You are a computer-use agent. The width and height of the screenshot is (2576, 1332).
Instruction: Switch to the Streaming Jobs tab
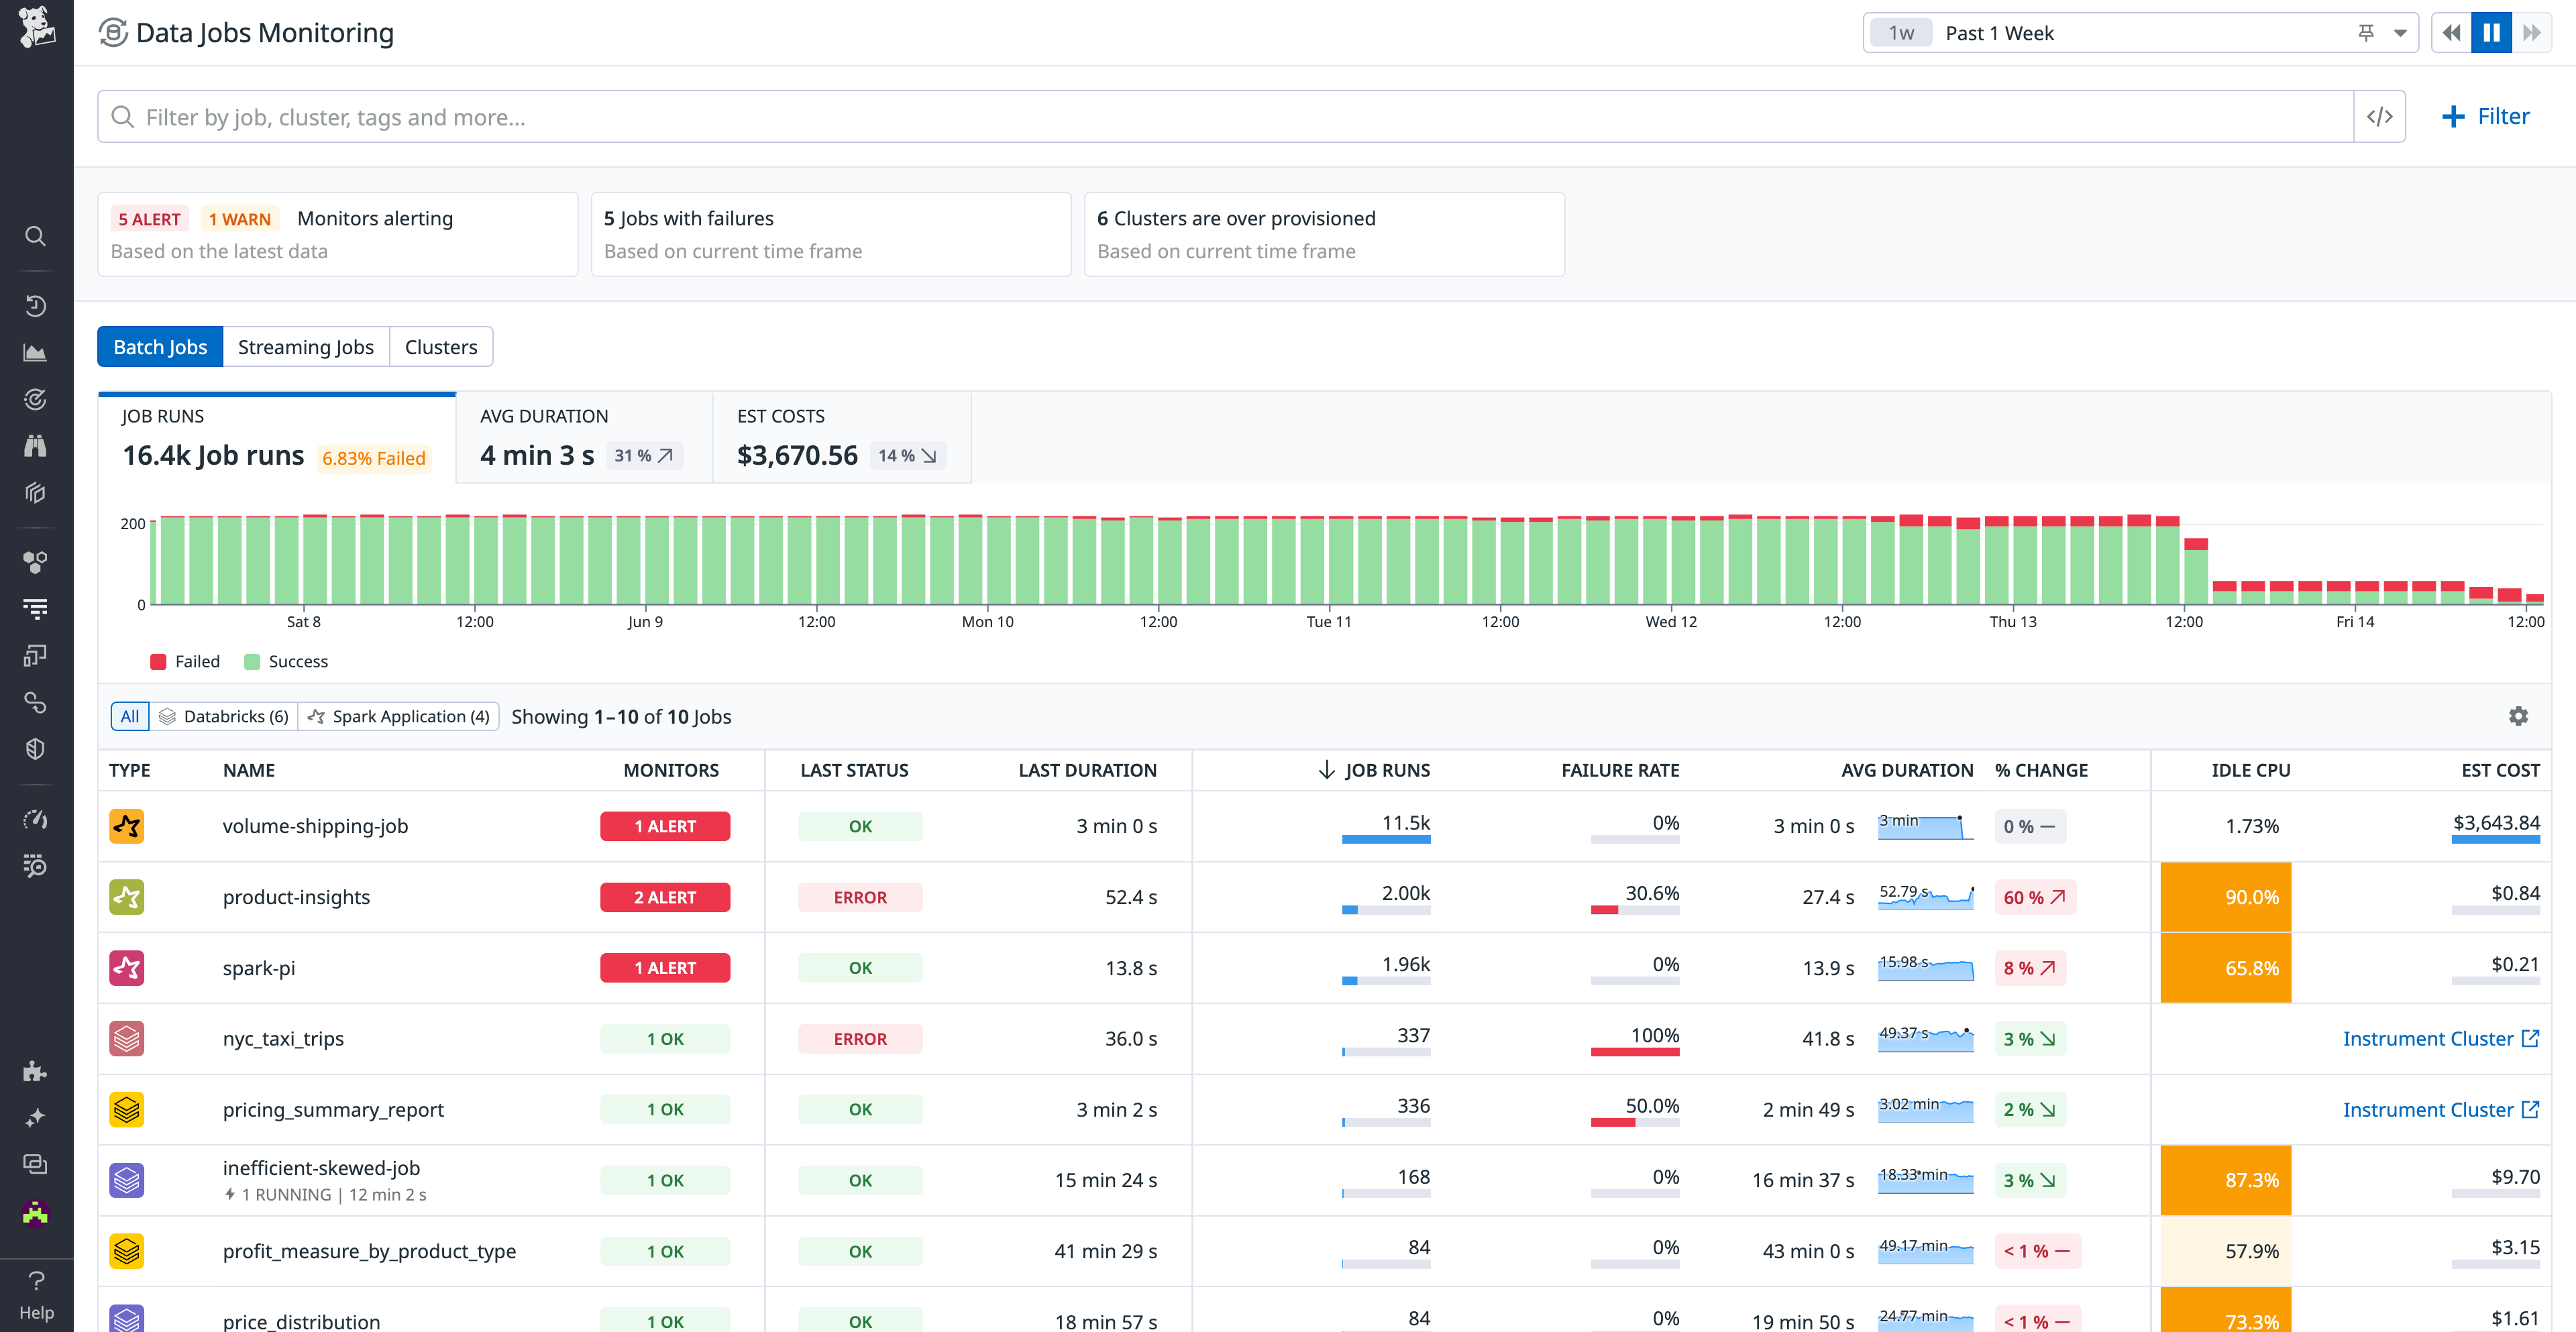306,346
